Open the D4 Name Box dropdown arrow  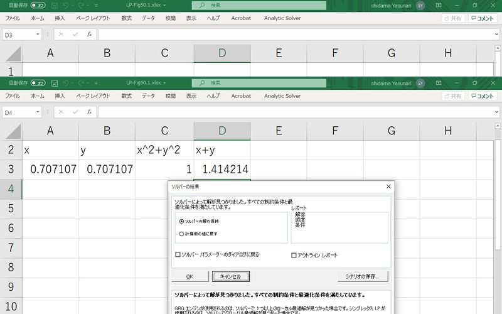(38, 112)
